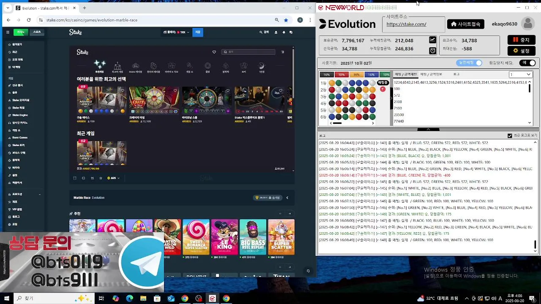Expand the marble results panel side arrow

391,98
